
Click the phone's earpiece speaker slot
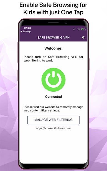point(53,23)
